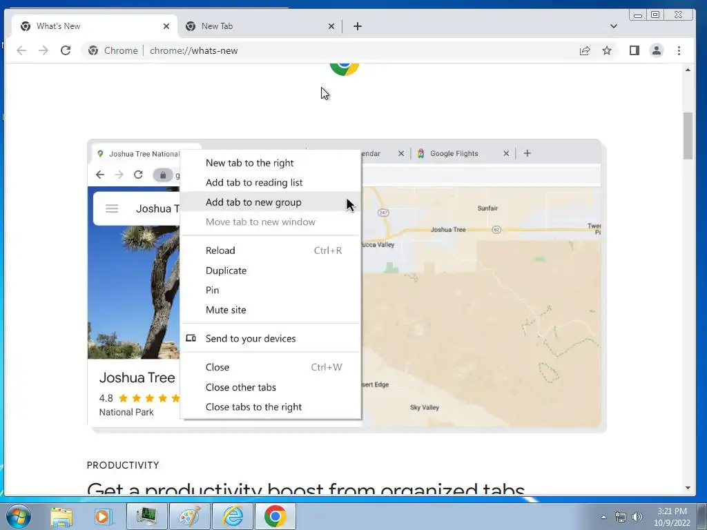Share this page using the share icon
707x530 pixels.
point(585,50)
